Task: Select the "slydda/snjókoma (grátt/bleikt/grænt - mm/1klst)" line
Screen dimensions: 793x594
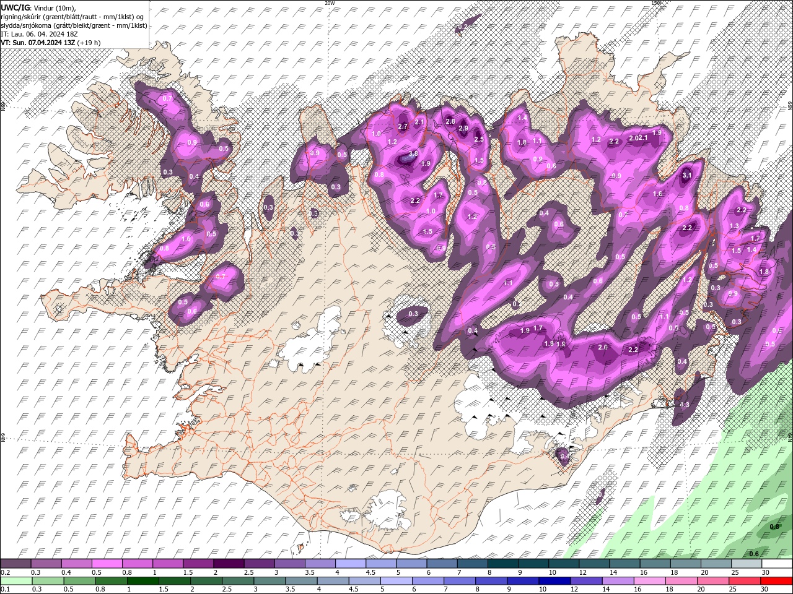Action: tap(74, 25)
